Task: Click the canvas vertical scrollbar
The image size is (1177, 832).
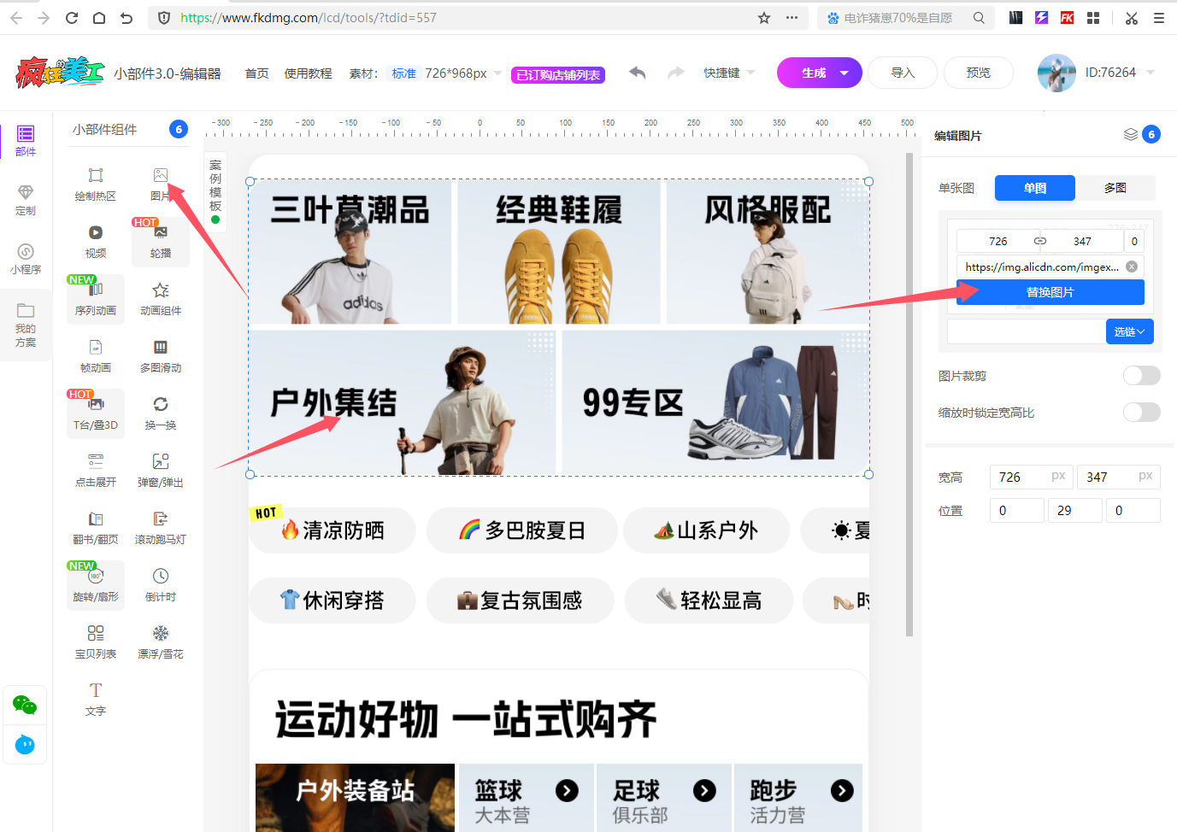Action: pos(909,395)
